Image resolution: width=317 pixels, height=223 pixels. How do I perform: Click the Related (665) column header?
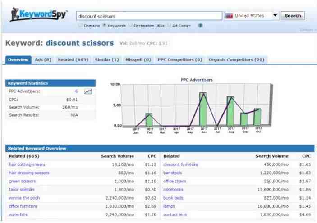[24, 156]
